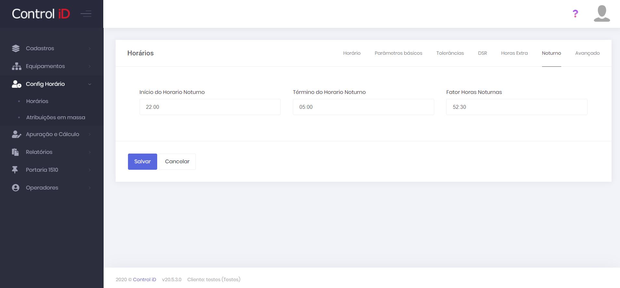Click the Cadastros stacked layers icon
This screenshot has width=620, height=288.
pos(16,48)
